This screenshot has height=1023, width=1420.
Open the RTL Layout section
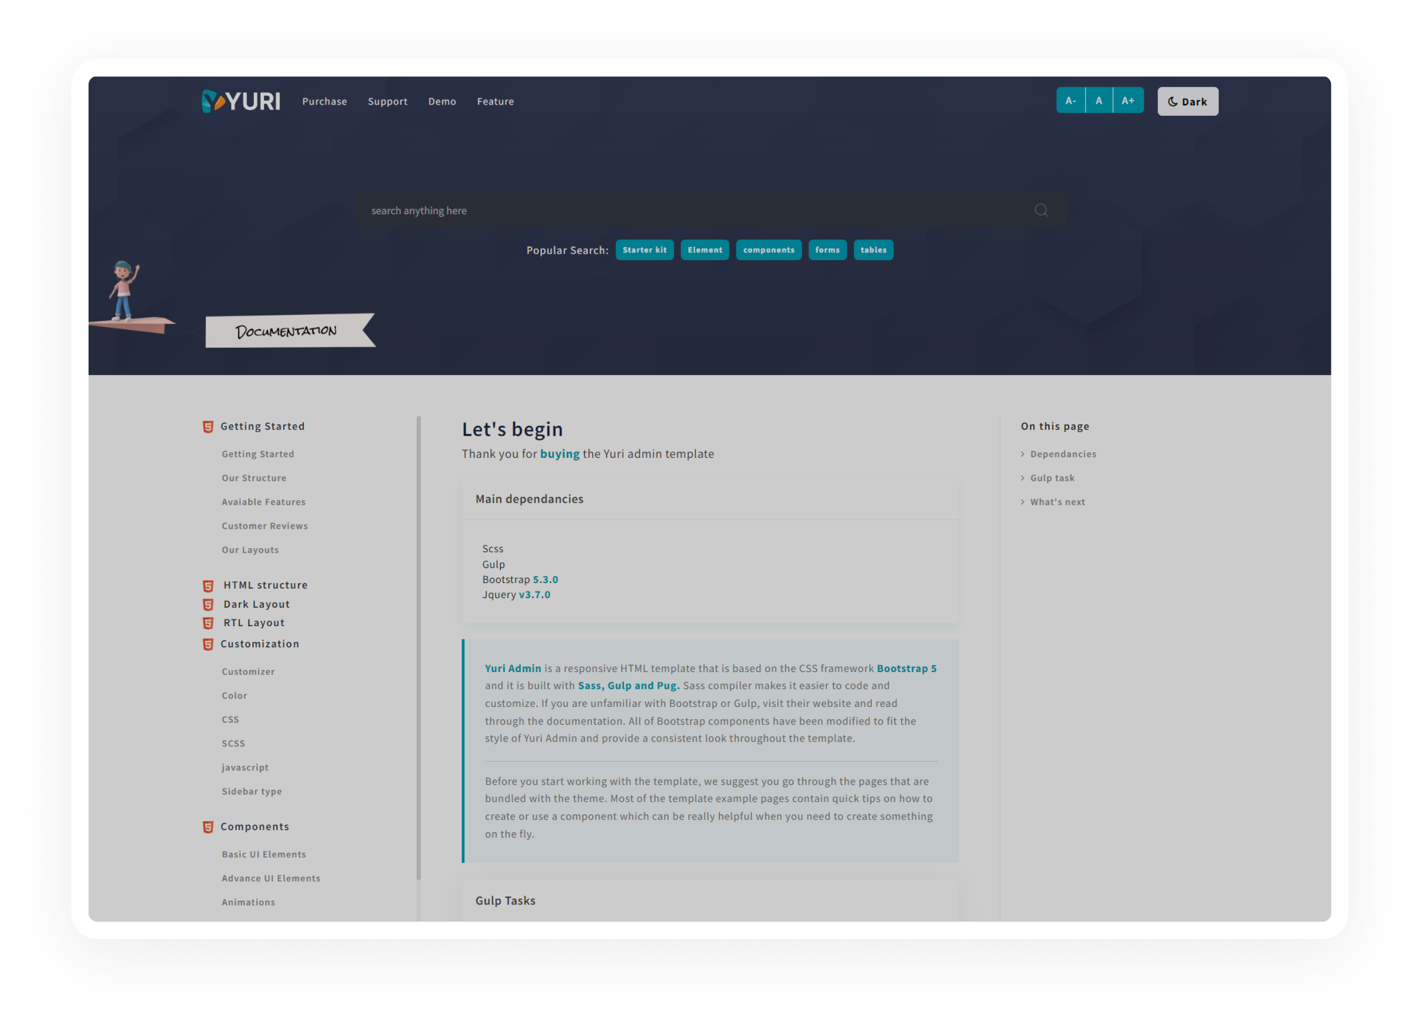[x=254, y=623]
